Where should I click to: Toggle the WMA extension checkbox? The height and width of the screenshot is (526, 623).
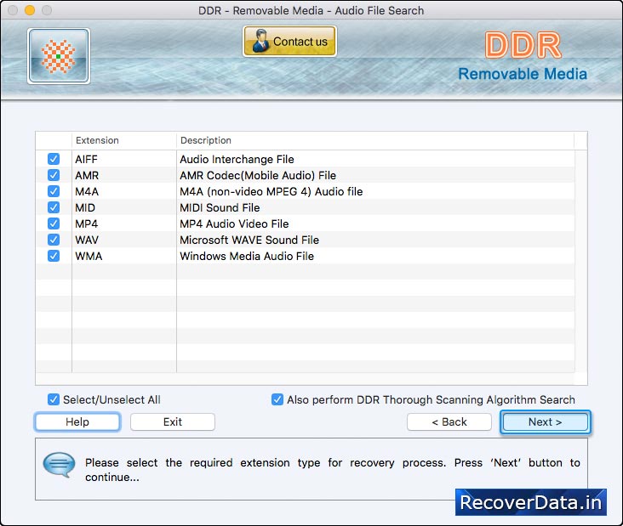[54, 256]
